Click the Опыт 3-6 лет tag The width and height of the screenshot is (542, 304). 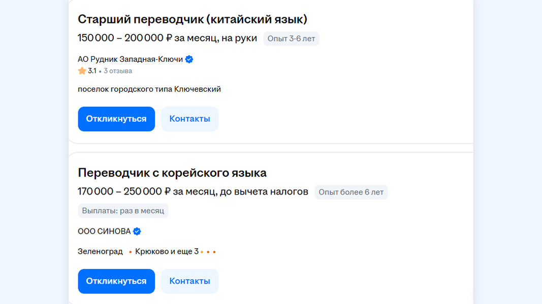291,39
